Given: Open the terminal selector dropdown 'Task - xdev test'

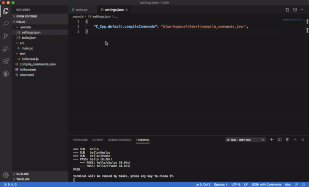Looking at the screenshot, I should (x=245, y=140).
